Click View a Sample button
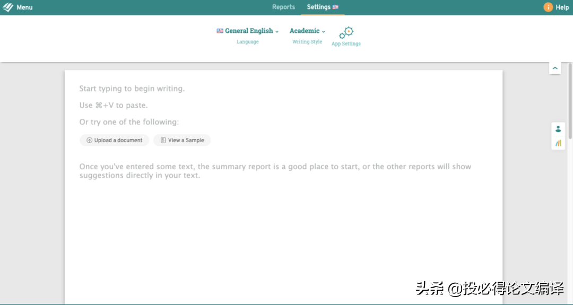This screenshot has width=573, height=305. (x=182, y=140)
